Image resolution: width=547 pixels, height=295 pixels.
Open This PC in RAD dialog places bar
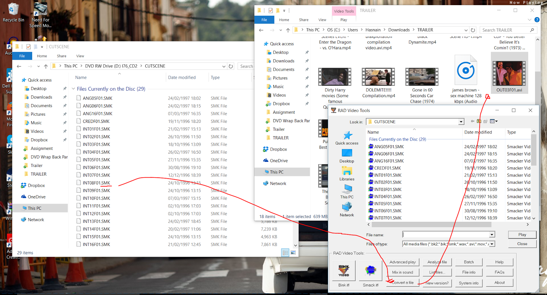tap(347, 191)
